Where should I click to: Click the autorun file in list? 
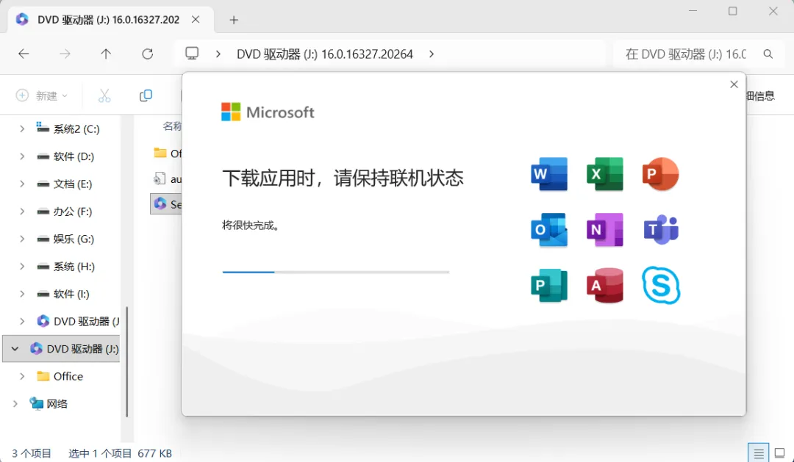pyautogui.click(x=168, y=179)
